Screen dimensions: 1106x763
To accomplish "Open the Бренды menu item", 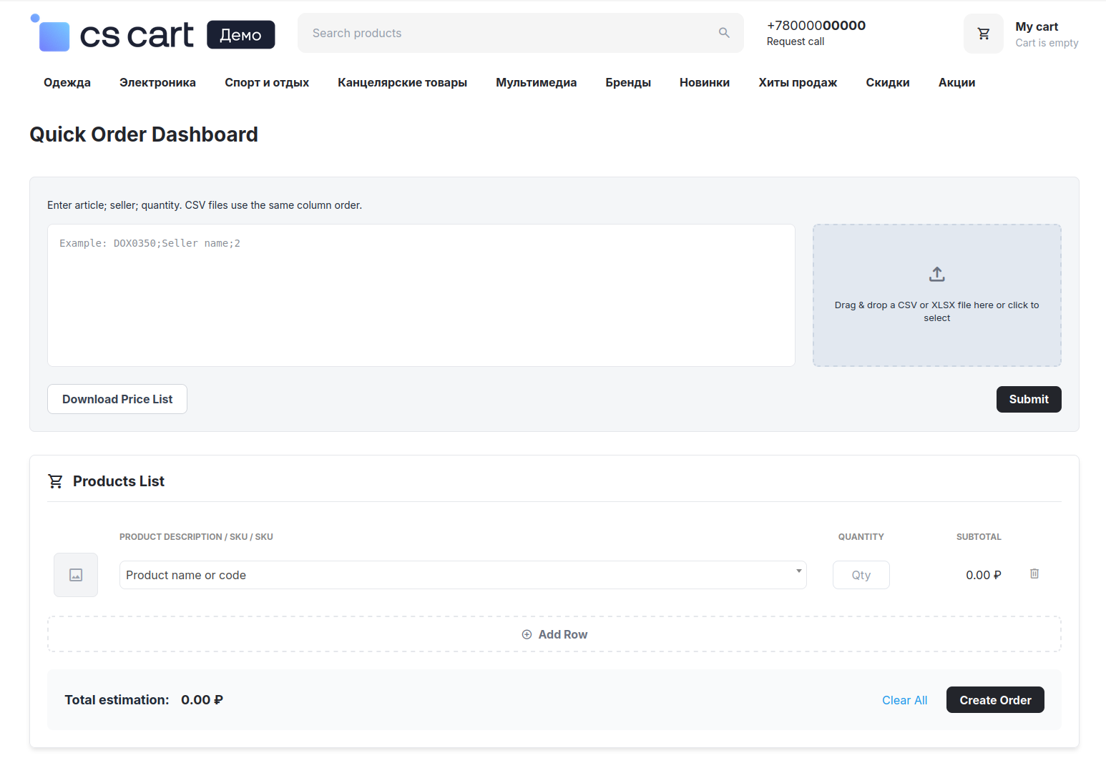I will [x=628, y=82].
